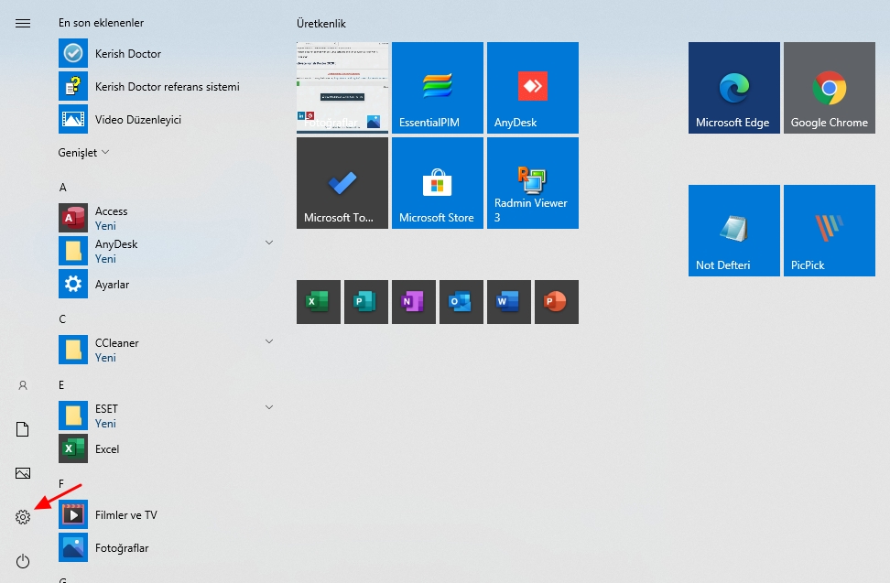Image resolution: width=890 pixels, height=583 pixels.
Task: Open the small Publisher tile
Action: (x=366, y=302)
